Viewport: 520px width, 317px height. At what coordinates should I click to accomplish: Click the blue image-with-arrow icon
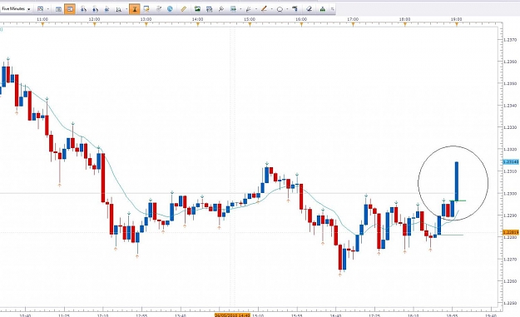233,9
